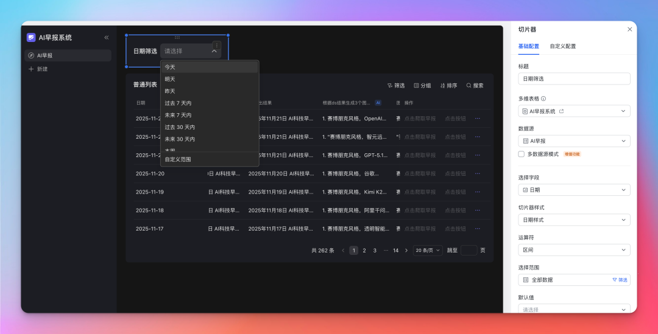Image resolution: width=658 pixels, height=334 pixels.
Task: Open the 20 条/页 page size dropdown
Action: pyautogui.click(x=428, y=250)
